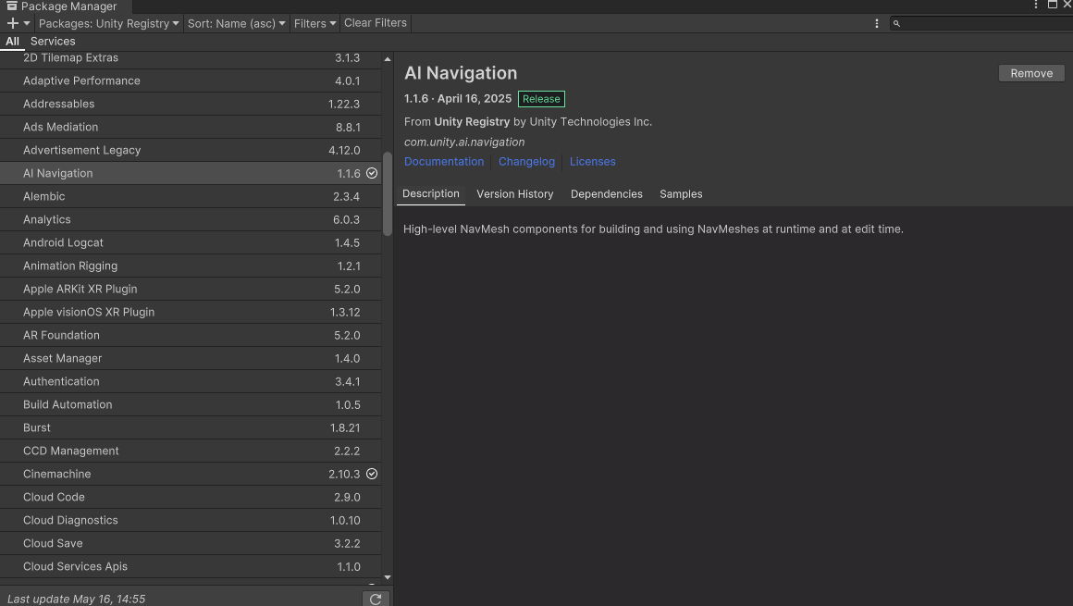1073x606 pixels.
Task: Select Authentication package
Action: [191, 381]
